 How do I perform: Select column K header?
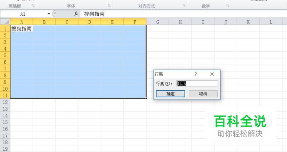(x=248, y=22)
